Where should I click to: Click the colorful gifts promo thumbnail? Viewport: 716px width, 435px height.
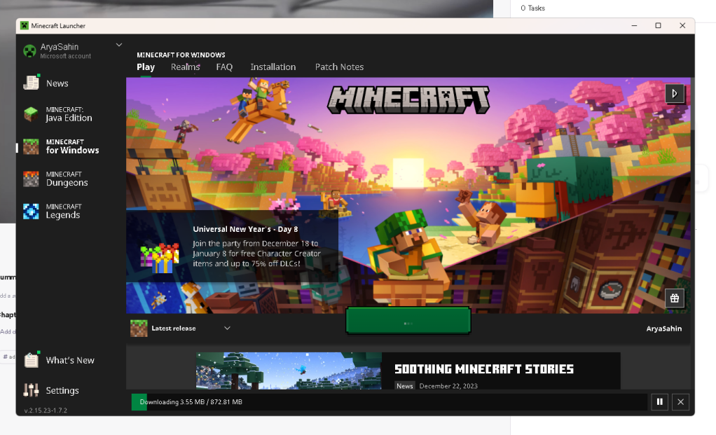pos(159,258)
